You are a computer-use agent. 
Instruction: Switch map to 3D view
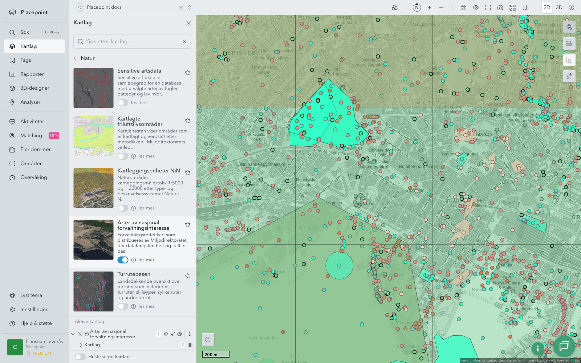559,8
